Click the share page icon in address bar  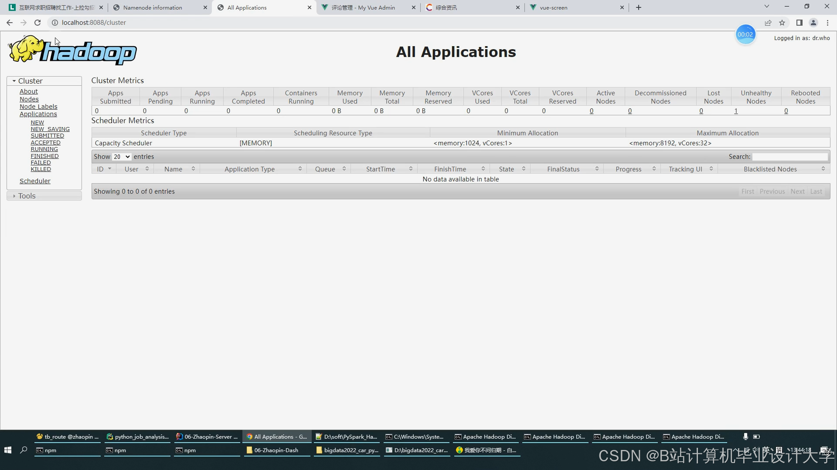(768, 23)
